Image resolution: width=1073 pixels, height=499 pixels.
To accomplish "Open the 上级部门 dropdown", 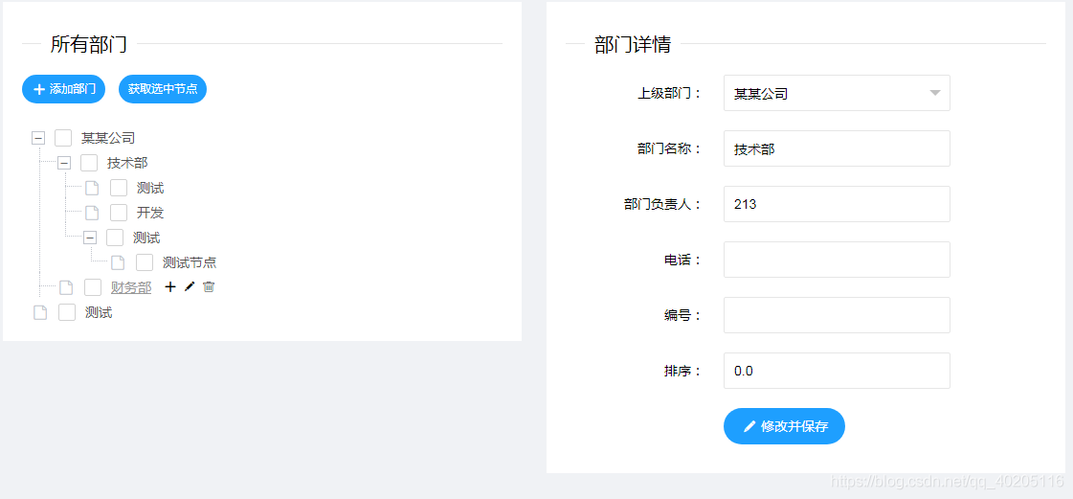I will [x=837, y=93].
